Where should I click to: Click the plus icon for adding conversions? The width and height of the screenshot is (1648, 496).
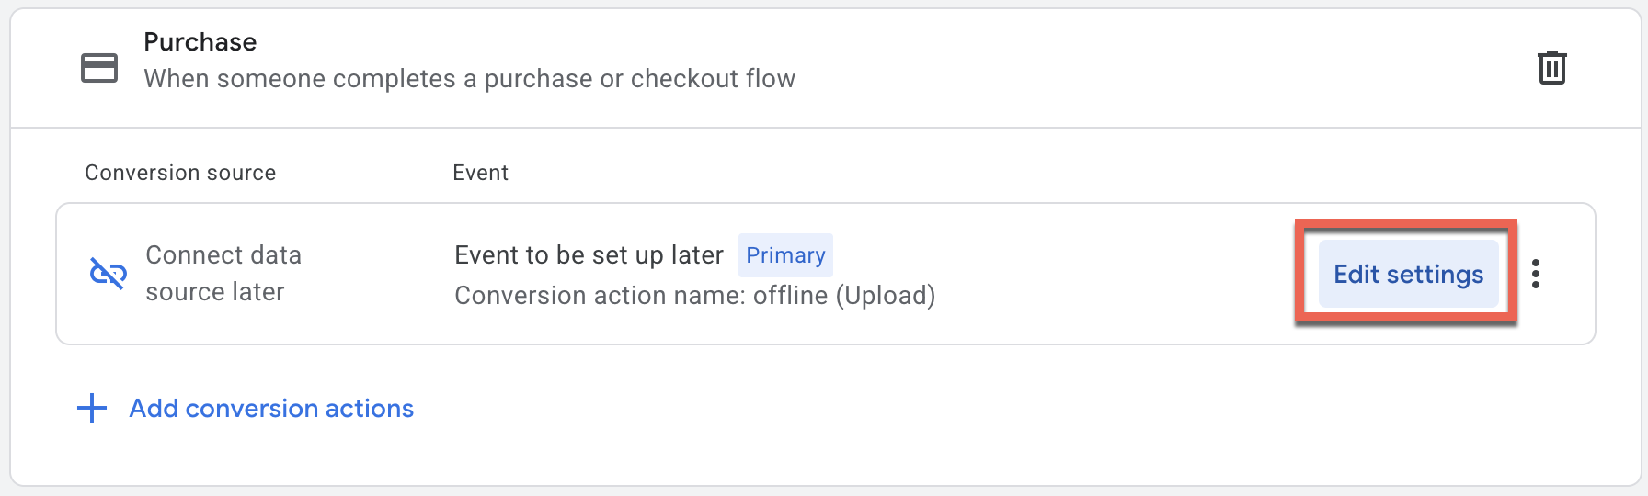(x=92, y=408)
